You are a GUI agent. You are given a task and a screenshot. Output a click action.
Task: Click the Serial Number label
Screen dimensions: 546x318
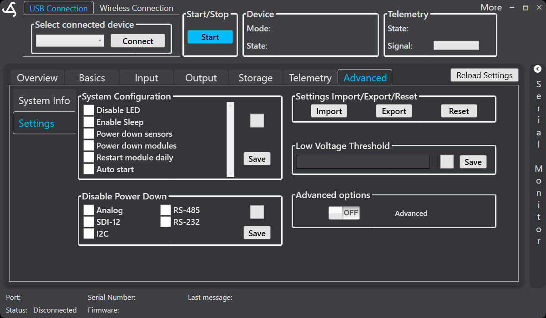click(x=111, y=298)
